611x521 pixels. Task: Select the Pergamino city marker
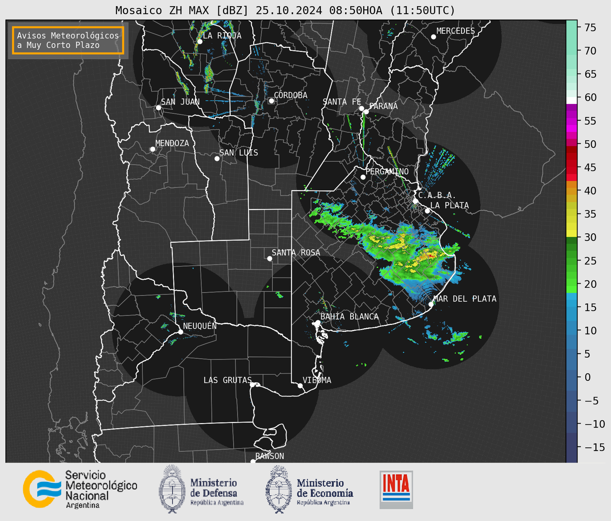(363, 177)
